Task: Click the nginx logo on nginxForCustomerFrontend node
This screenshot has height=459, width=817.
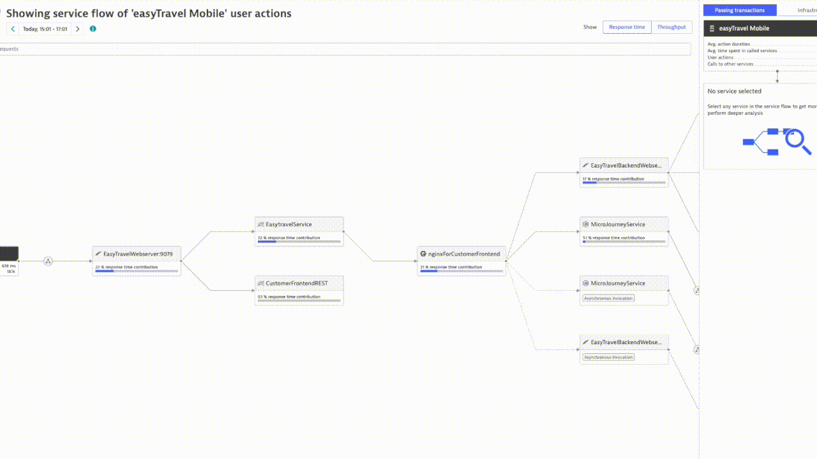Action: pyautogui.click(x=423, y=254)
